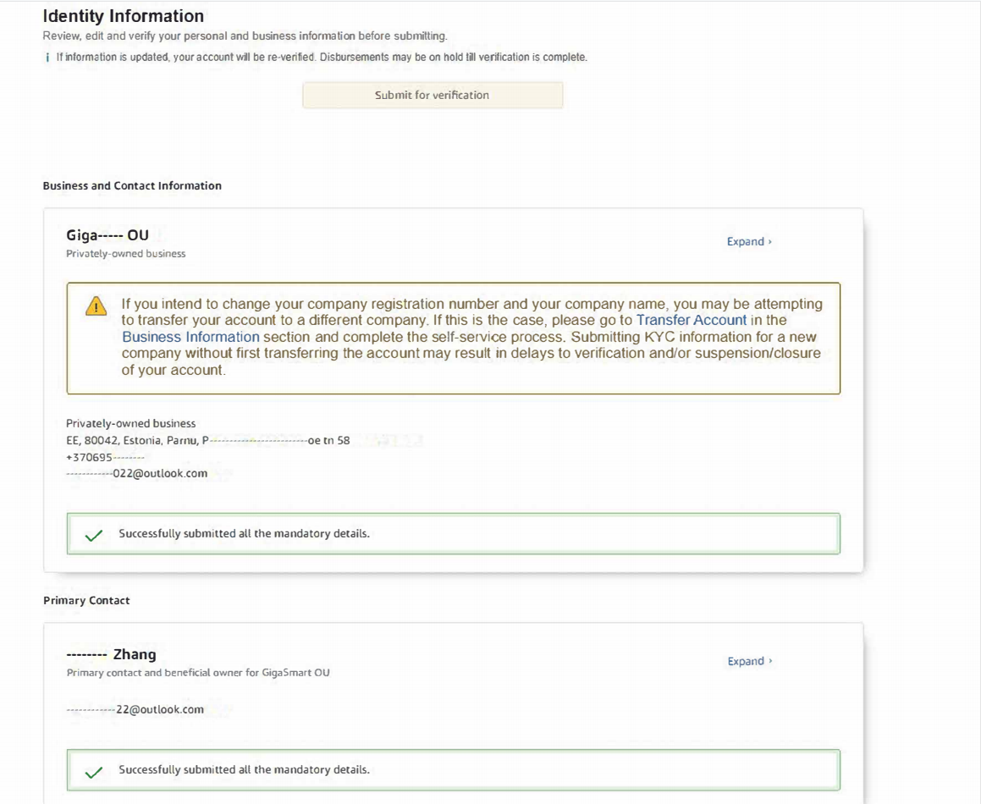Click the Identity Information page heading
The height and width of the screenshot is (804, 981).
click(x=123, y=16)
